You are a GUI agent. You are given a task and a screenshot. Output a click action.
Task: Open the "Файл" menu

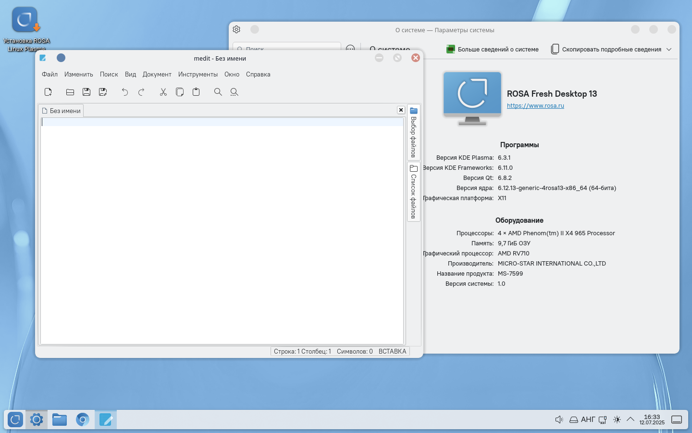pos(49,75)
